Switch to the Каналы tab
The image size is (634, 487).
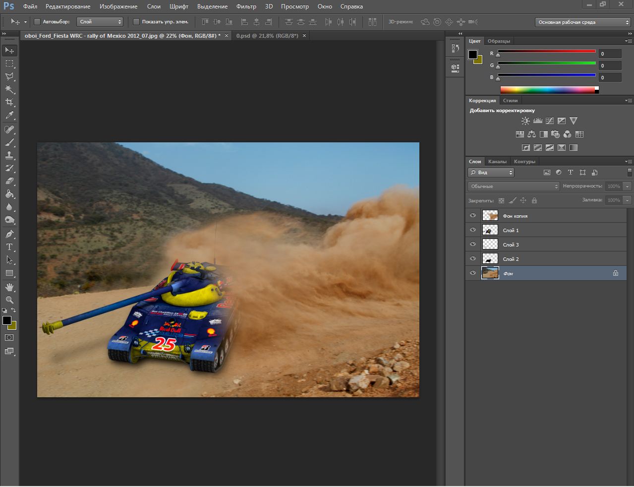coord(497,162)
